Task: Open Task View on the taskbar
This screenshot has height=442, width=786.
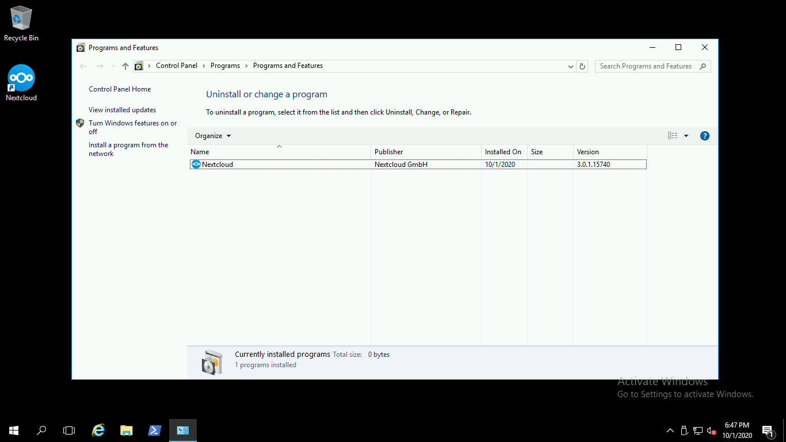Action: tap(69, 430)
